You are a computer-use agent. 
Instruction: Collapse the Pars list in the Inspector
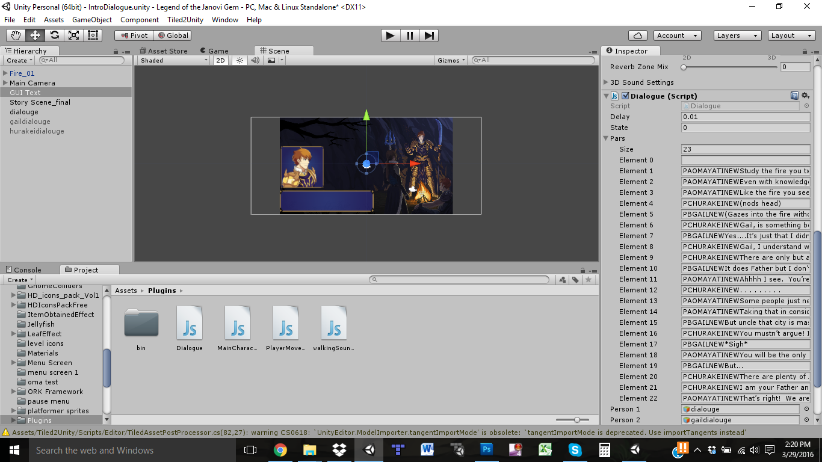pos(606,138)
